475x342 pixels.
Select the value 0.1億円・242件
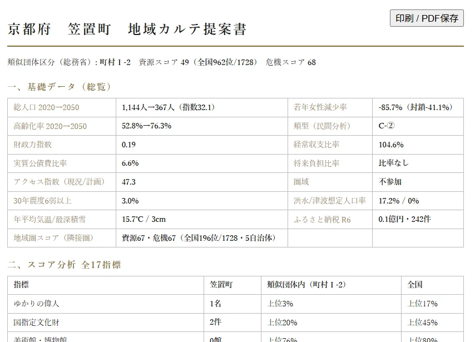(404, 219)
